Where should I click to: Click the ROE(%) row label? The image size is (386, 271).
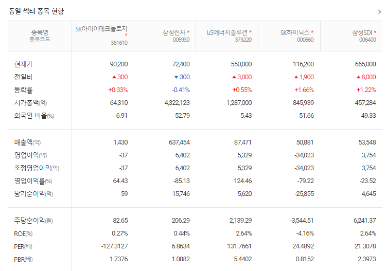coord(23,233)
